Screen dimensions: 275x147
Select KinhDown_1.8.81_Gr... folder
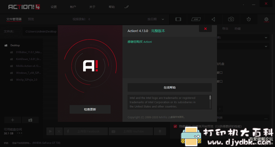(x=29, y=59)
